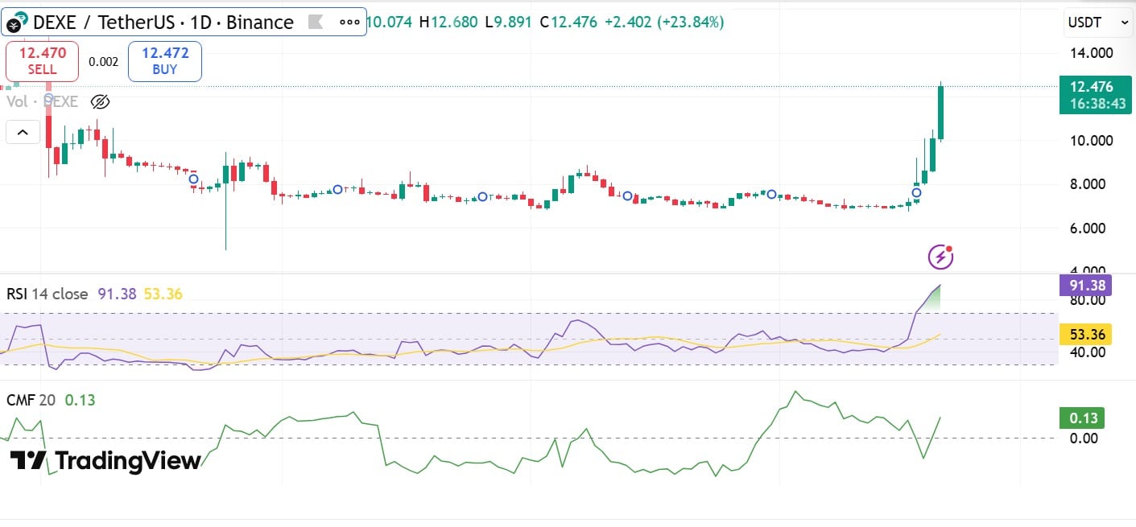The image size is (1136, 527).
Task: Open more options via the three-dot icon
Action: click(349, 22)
